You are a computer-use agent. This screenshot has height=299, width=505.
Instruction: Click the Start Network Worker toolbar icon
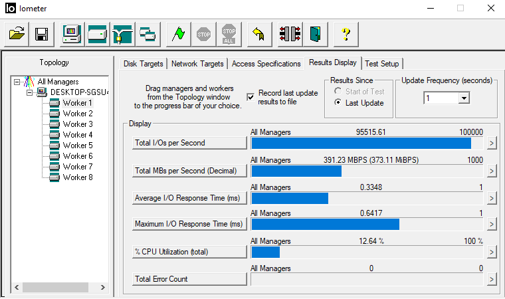click(122, 33)
